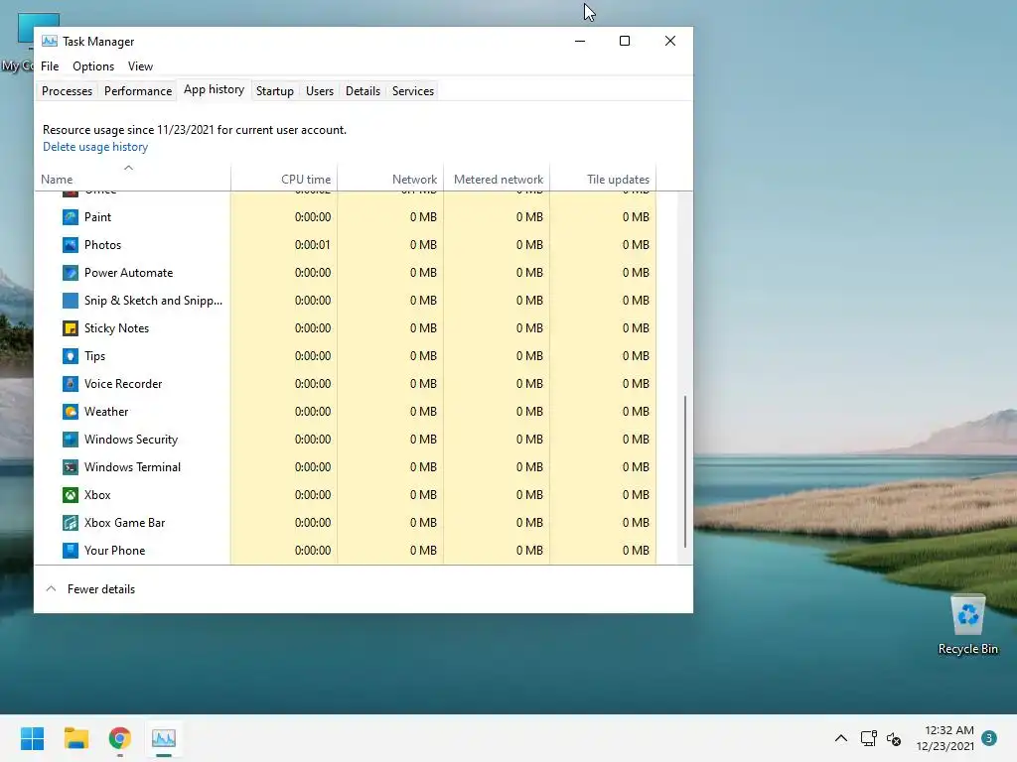Click the Task Manager title bar icon

pos(50,42)
